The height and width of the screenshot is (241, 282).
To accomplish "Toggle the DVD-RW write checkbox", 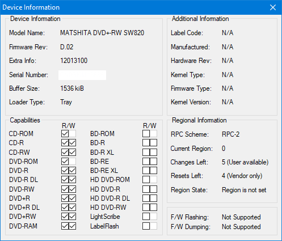I will coord(73,189).
